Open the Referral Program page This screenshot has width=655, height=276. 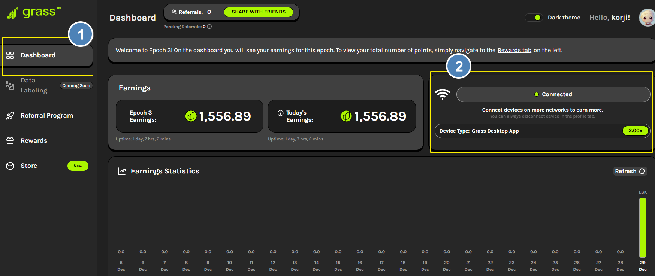click(47, 116)
